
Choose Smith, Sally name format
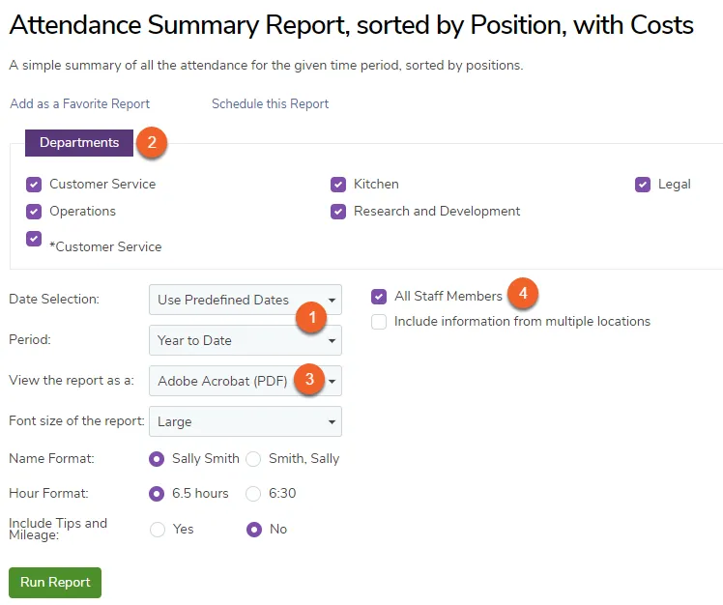tap(253, 459)
